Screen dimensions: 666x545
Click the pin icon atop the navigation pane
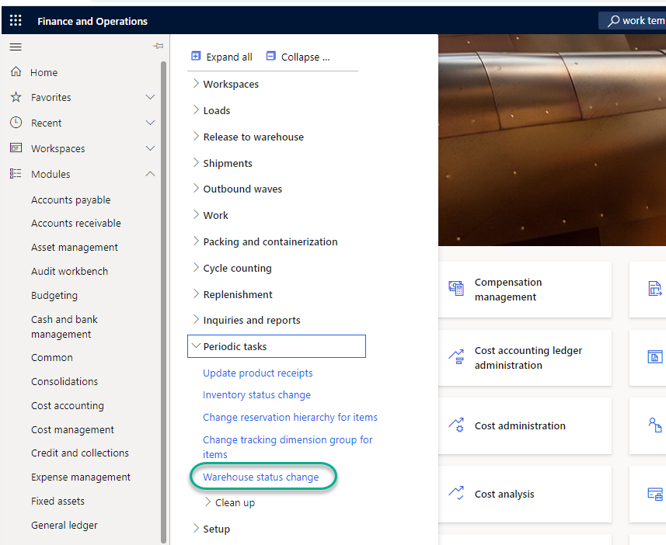(x=158, y=46)
